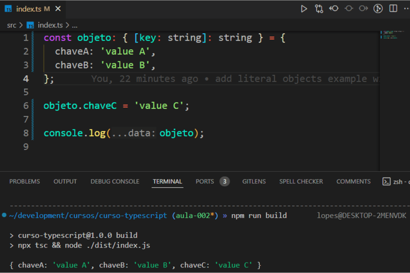
Task: Click the PORTS badge showing 3
Action: [x=224, y=181]
